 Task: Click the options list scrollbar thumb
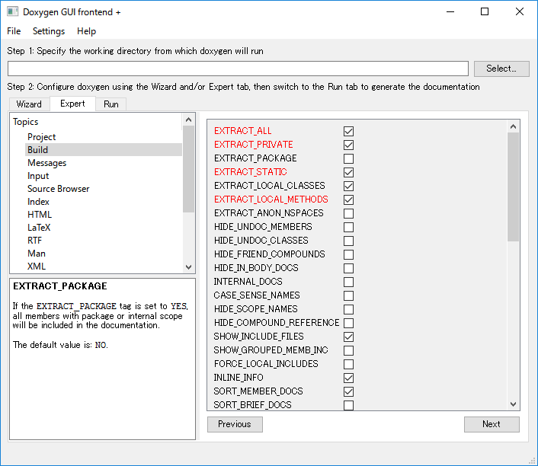coord(513,187)
